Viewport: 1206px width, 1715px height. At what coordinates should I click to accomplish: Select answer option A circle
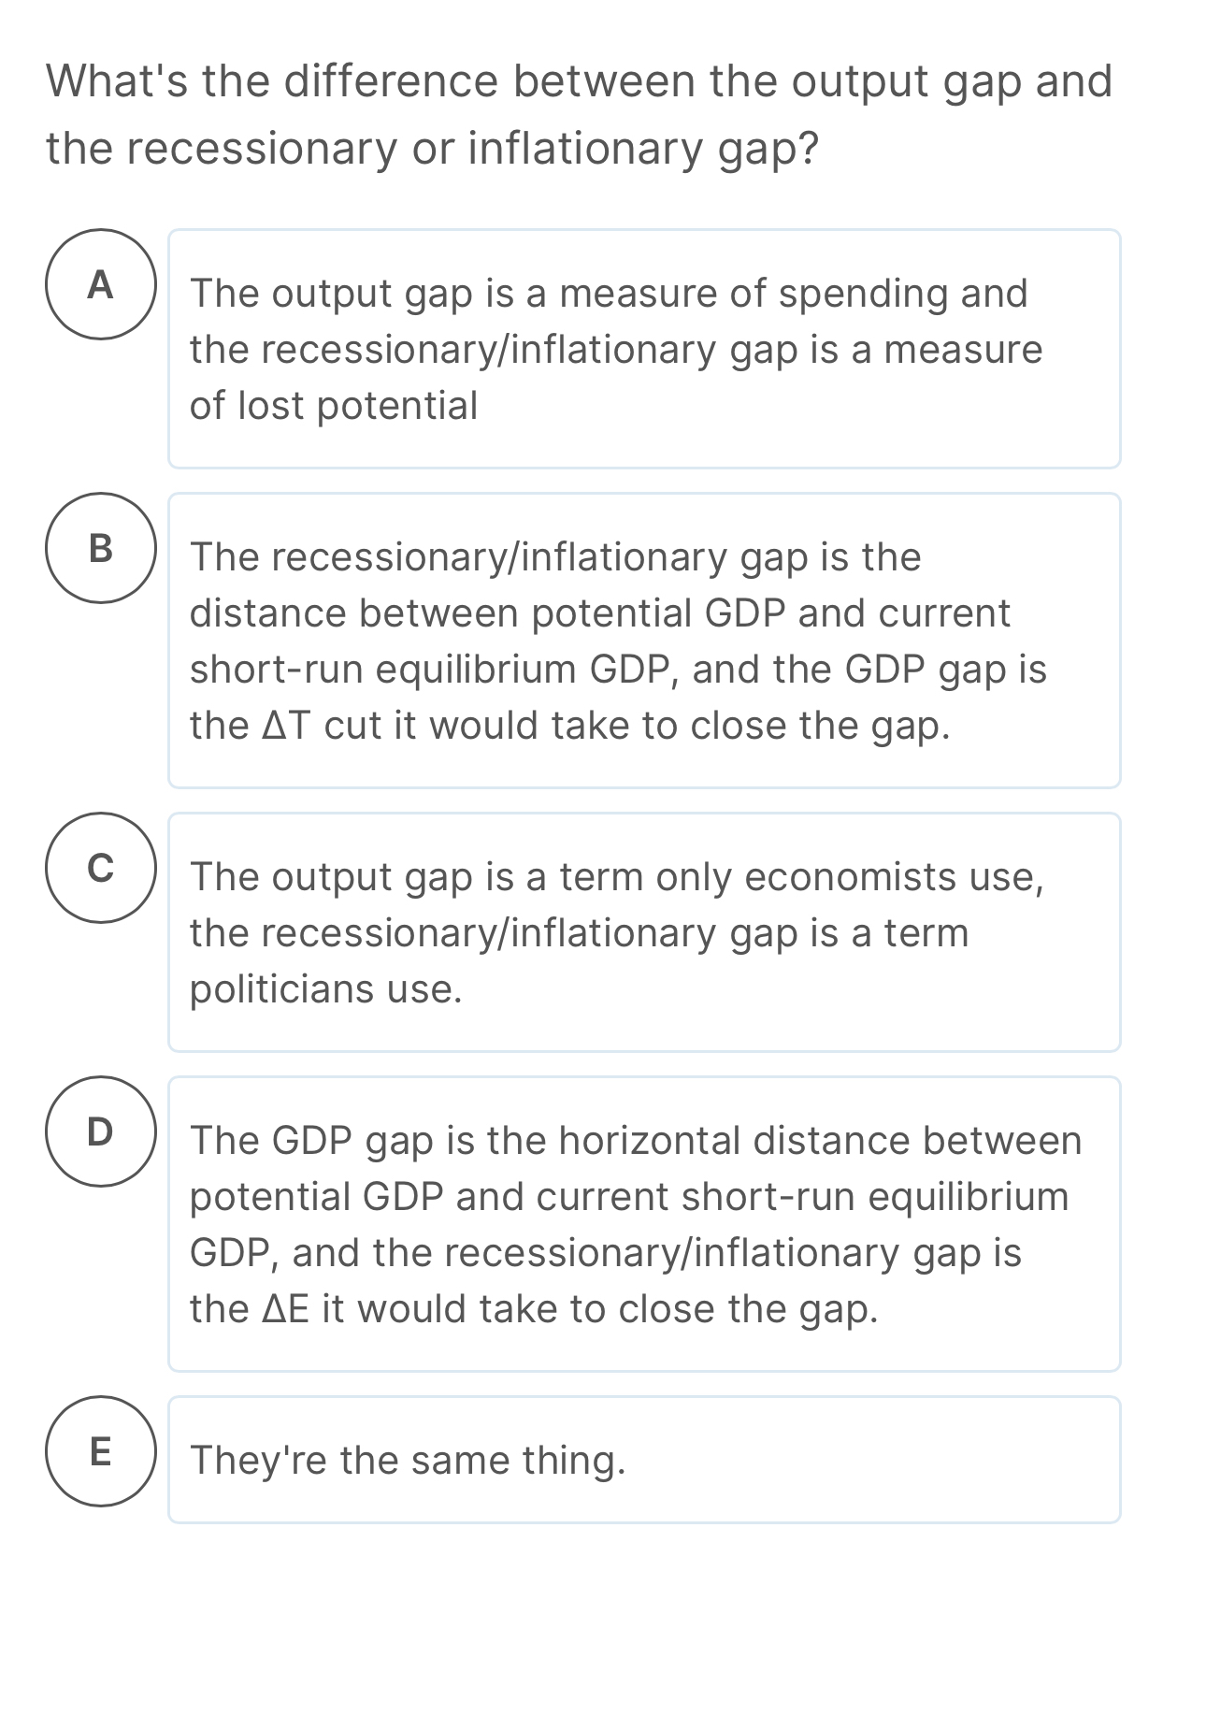coord(100,287)
